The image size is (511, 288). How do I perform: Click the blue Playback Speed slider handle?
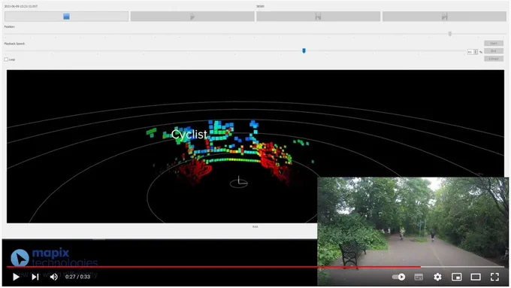304,51
